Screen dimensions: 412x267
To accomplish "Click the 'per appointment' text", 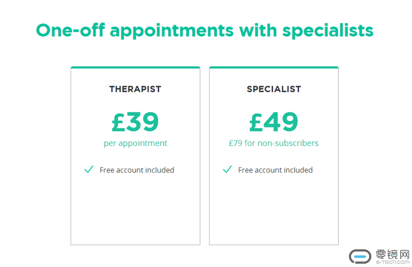I will pos(135,143).
